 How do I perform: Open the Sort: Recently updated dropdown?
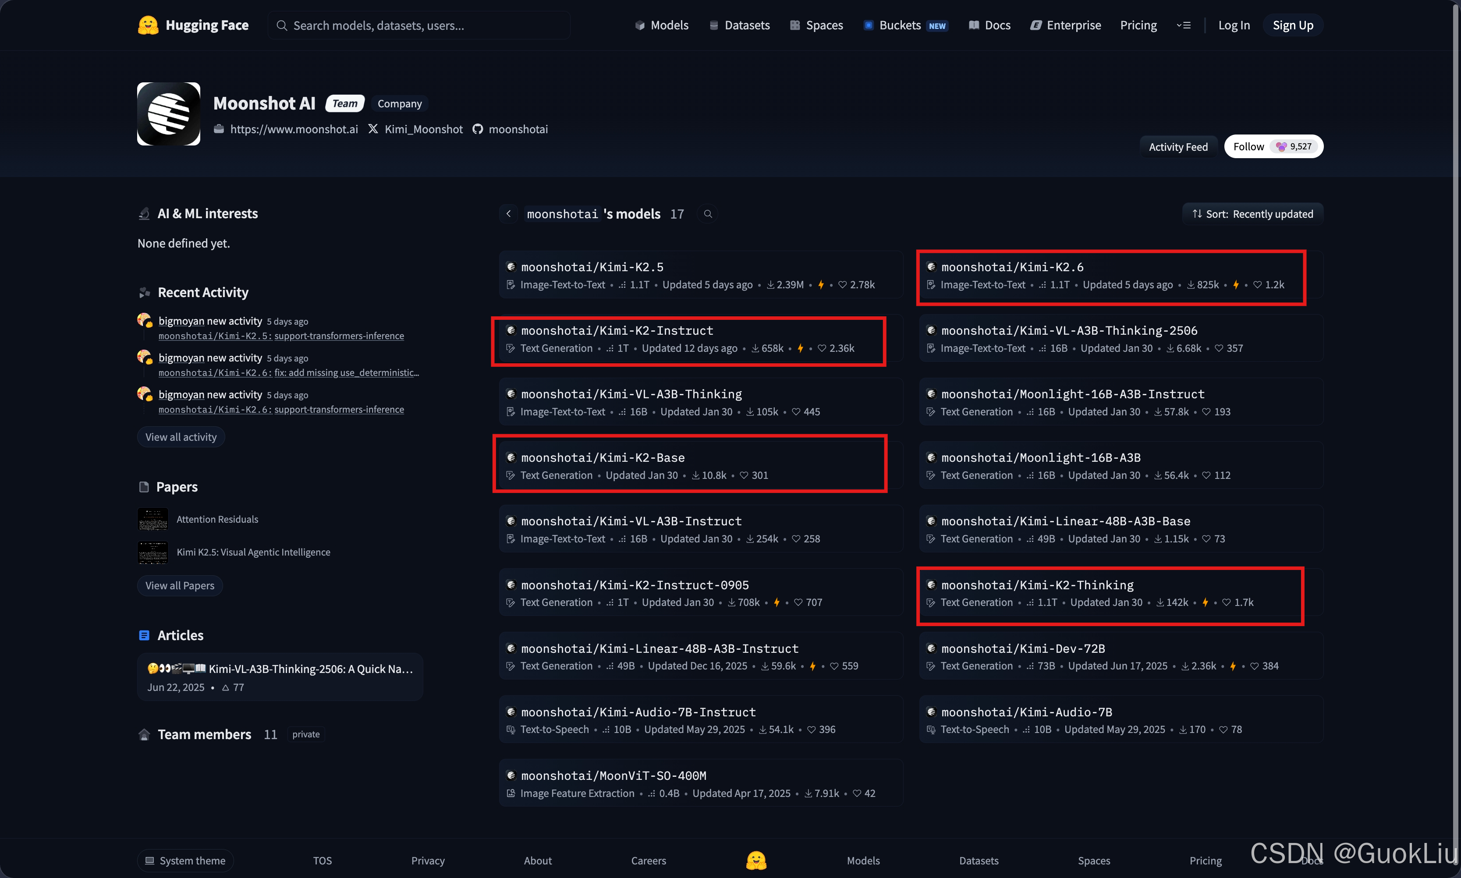[1253, 213]
